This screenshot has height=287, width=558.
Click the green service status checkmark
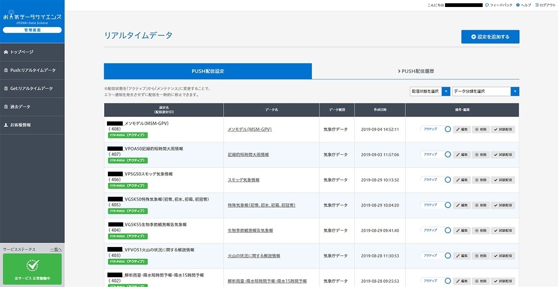[32, 266]
